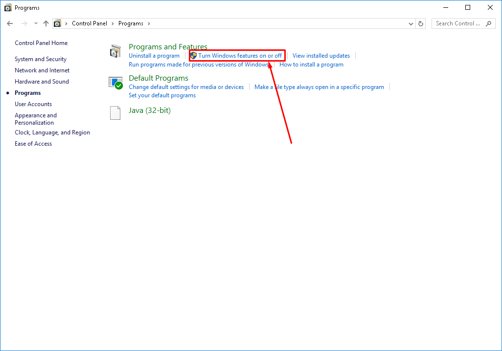Screen dimensions: 502x351
Task: Open the address bar history dropdown
Action: (x=411, y=23)
